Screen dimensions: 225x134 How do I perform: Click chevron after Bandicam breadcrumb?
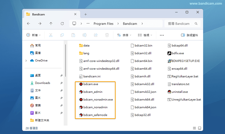[x=142, y=23]
